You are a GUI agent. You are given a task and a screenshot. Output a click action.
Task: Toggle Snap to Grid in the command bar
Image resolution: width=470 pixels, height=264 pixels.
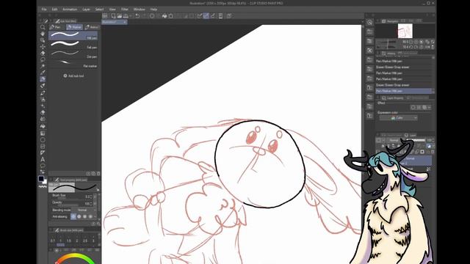click(212, 16)
